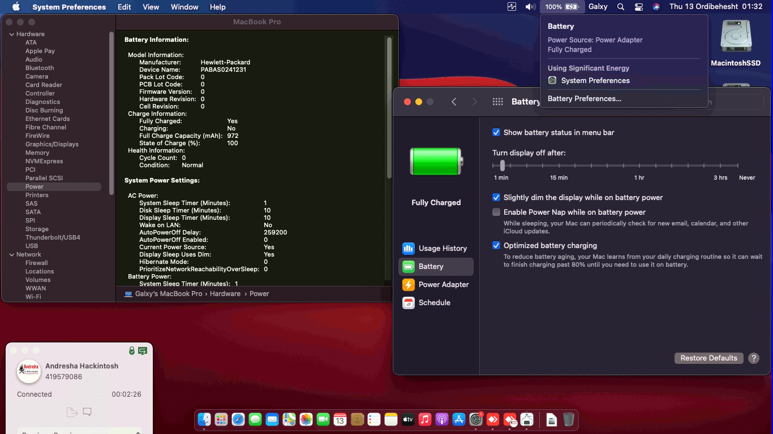Open the Apple menu
Screen dimensions: 773x434
coord(15,7)
